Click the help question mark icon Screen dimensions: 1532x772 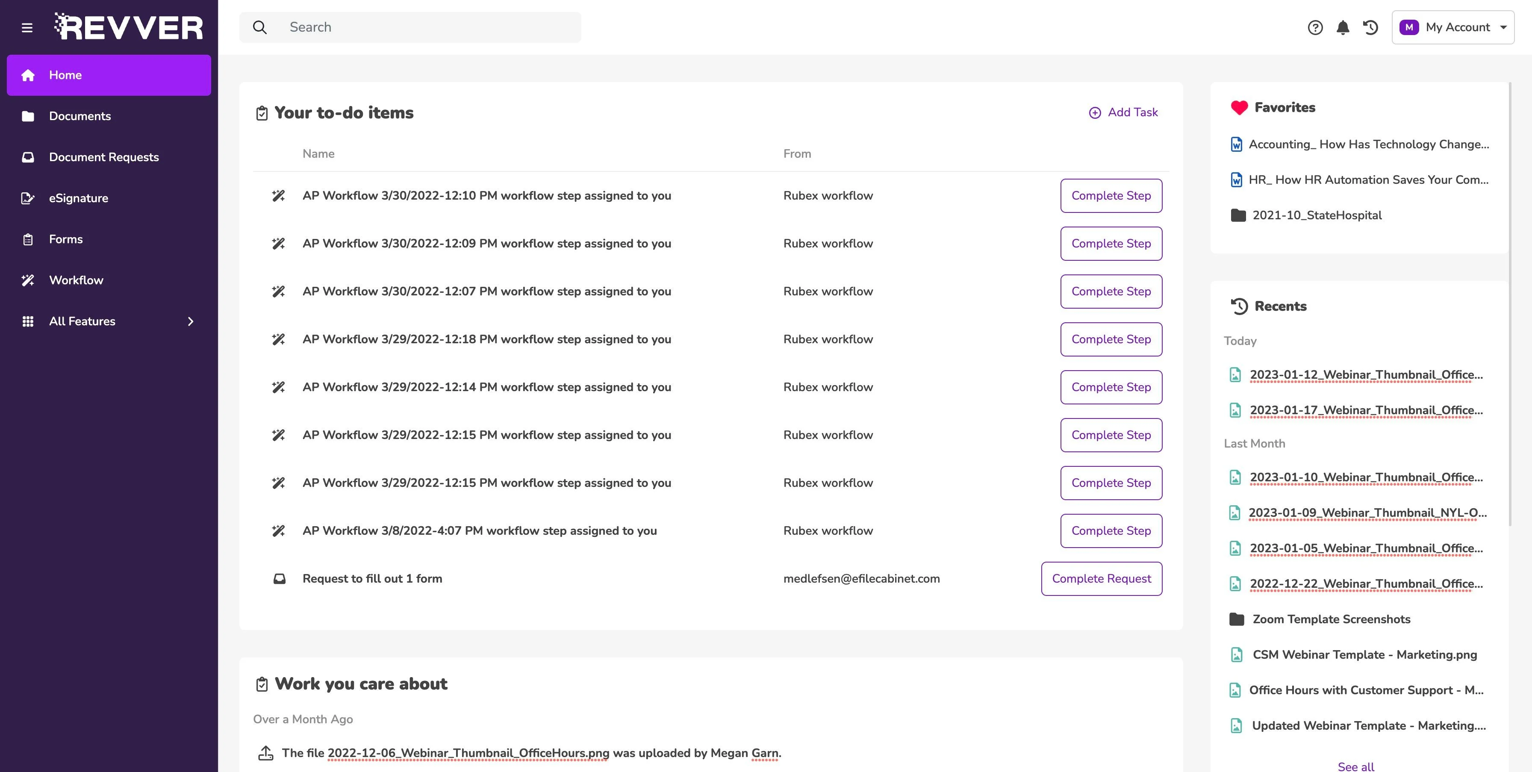[1315, 27]
